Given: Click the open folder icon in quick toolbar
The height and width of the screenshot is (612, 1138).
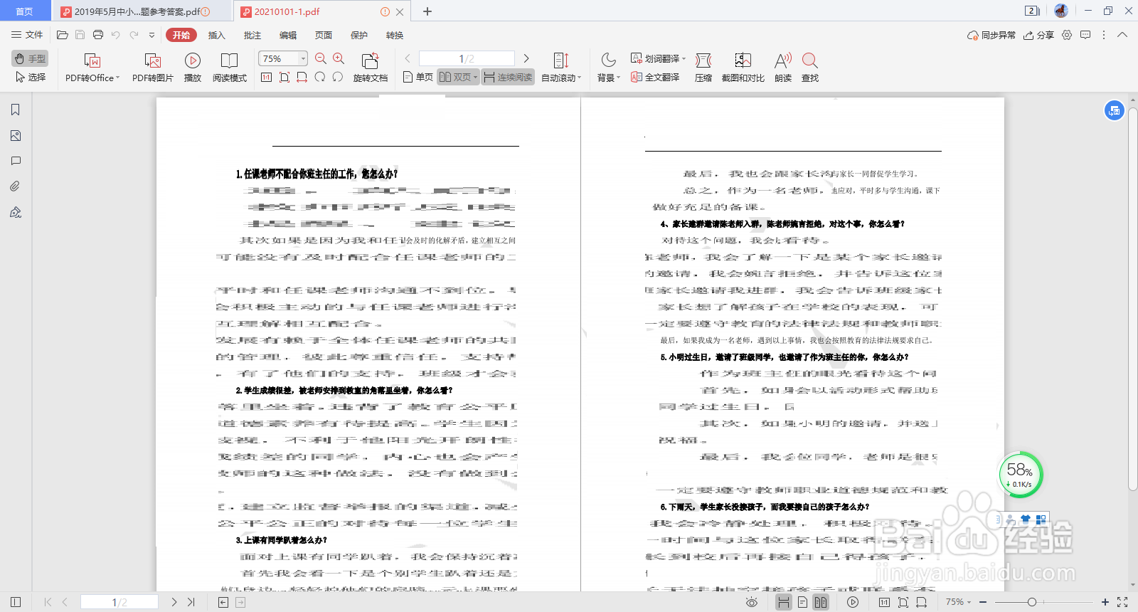Looking at the screenshot, I should 63,35.
